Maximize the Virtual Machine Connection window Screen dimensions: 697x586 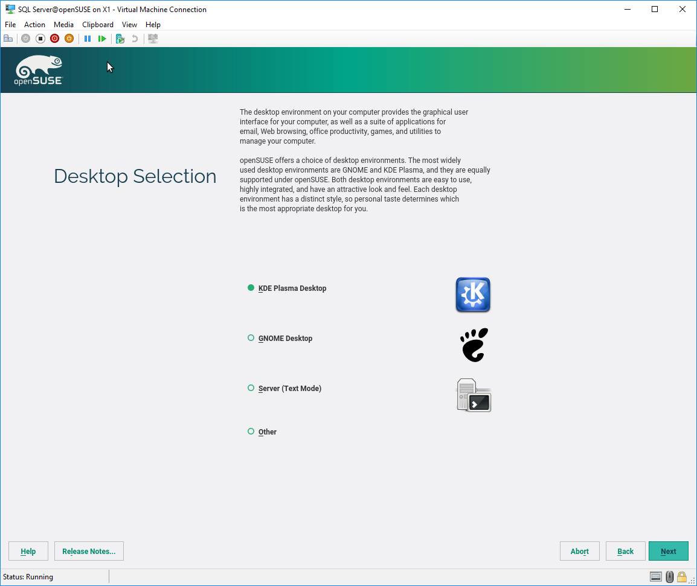[x=655, y=9]
